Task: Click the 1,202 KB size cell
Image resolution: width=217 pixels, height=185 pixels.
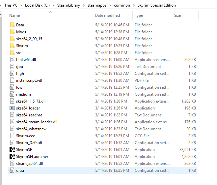Action: pyautogui.click(x=189, y=101)
